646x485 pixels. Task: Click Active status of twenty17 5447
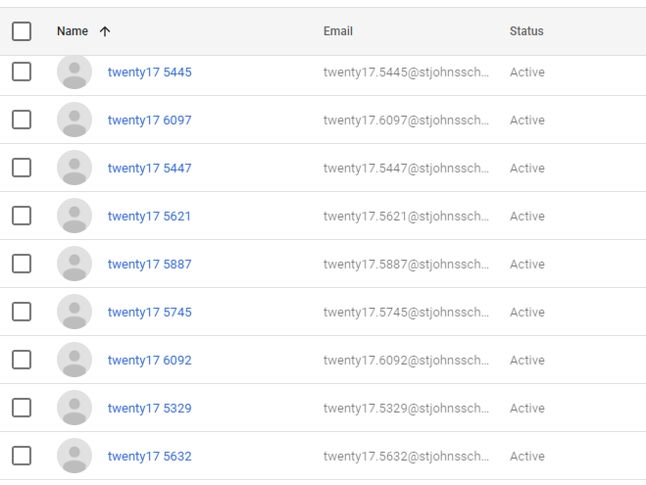(527, 169)
